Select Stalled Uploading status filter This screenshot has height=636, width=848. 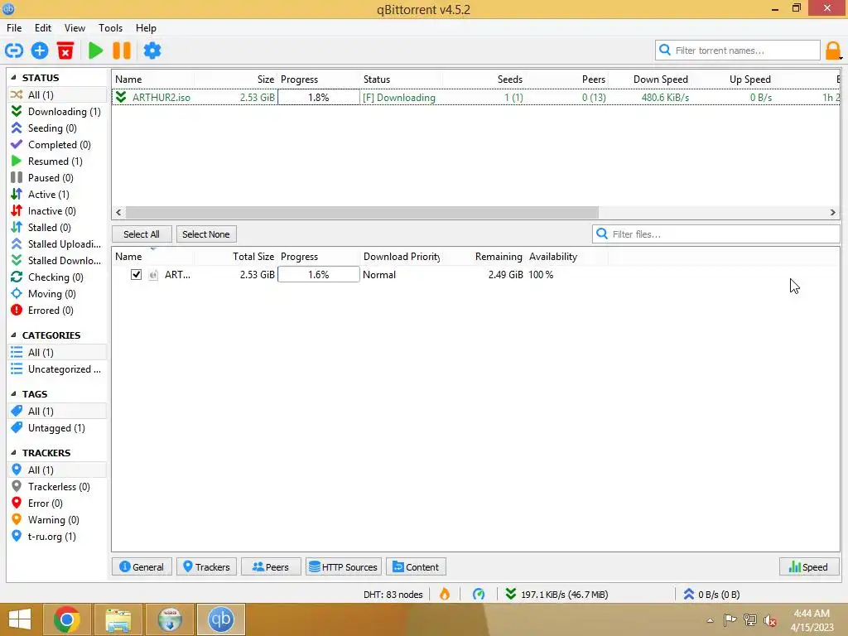57,244
